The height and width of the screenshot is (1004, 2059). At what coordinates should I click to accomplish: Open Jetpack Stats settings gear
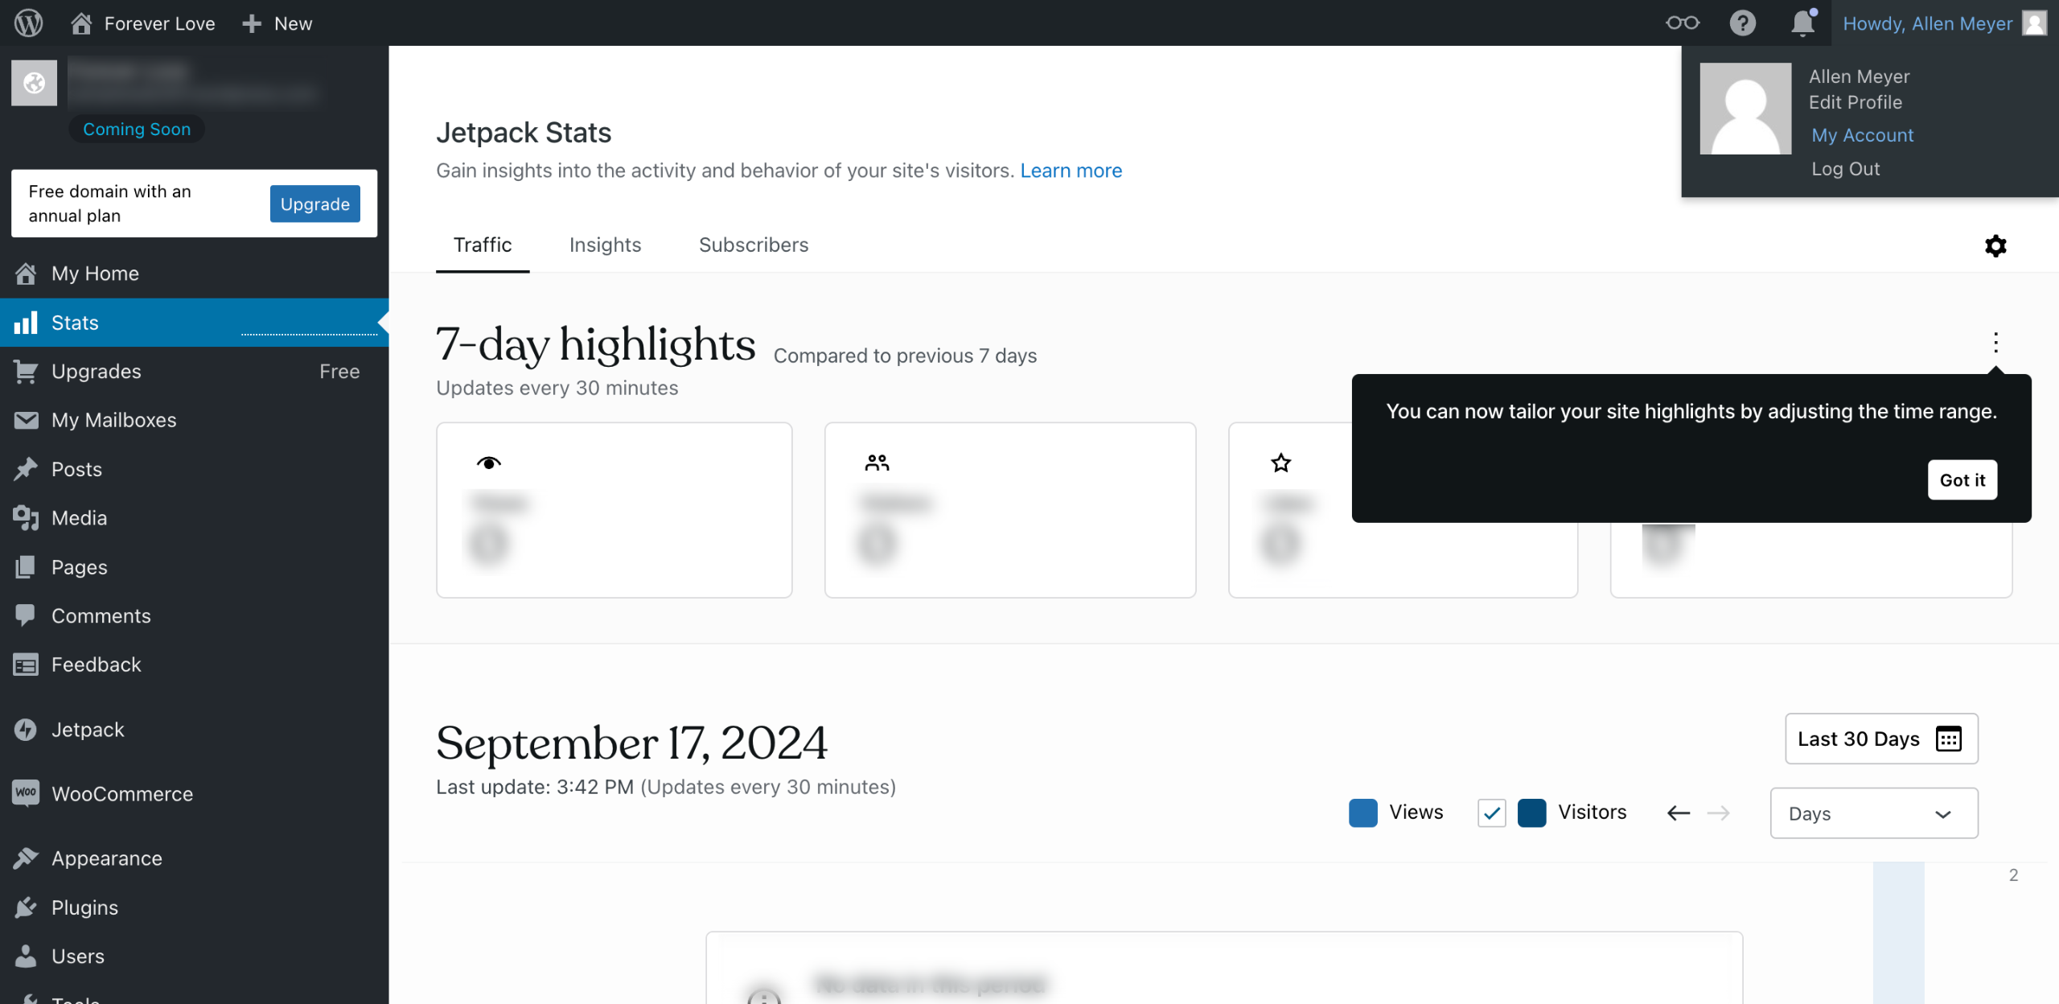point(1995,245)
